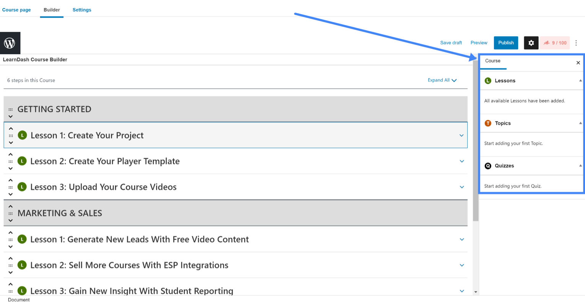Click the Preview link
Viewport: 585px width, 304px height.
click(479, 43)
